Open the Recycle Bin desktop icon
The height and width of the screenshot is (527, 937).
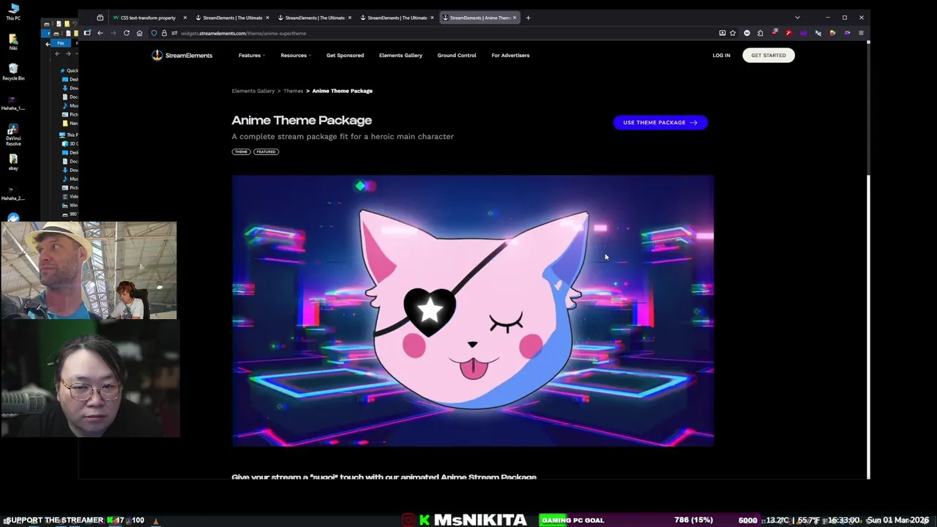[x=13, y=72]
